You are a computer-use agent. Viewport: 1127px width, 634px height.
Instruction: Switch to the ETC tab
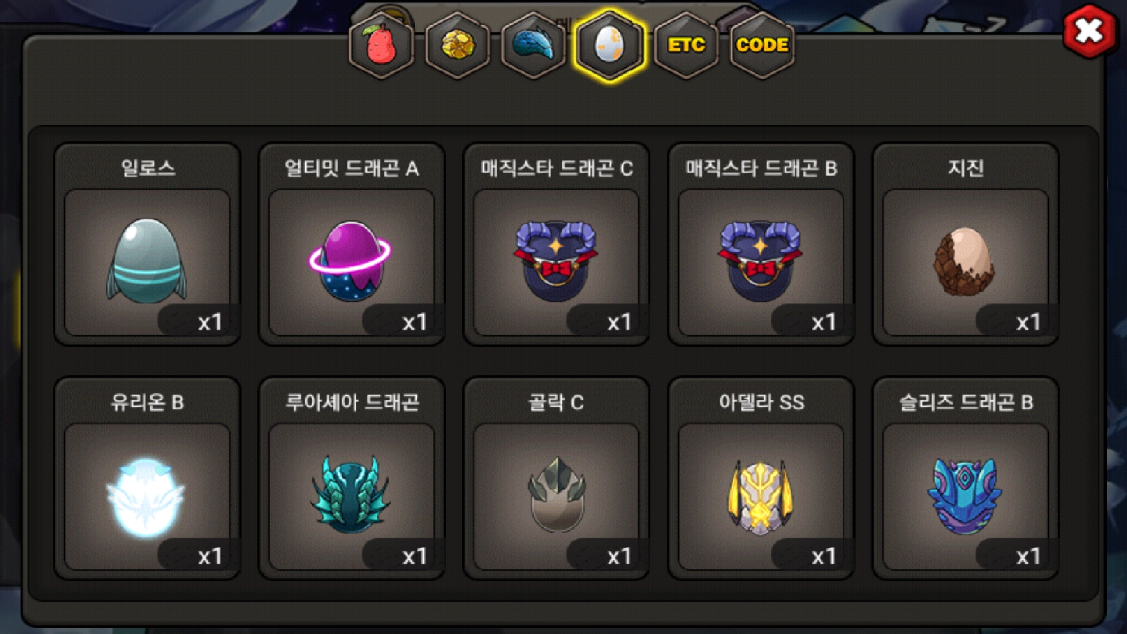coord(686,45)
